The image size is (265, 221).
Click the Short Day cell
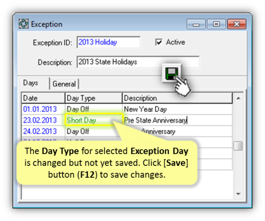94,119
